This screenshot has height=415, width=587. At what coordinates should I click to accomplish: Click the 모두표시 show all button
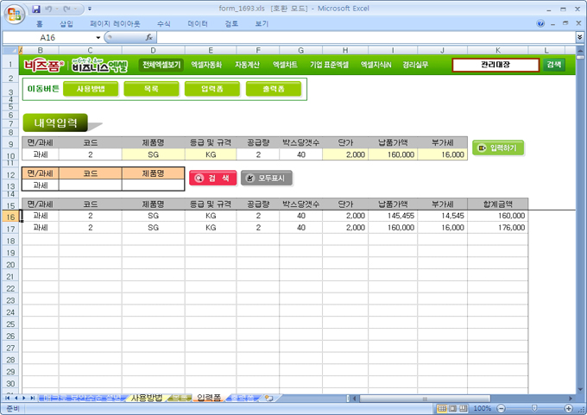[x=267, y=178]
